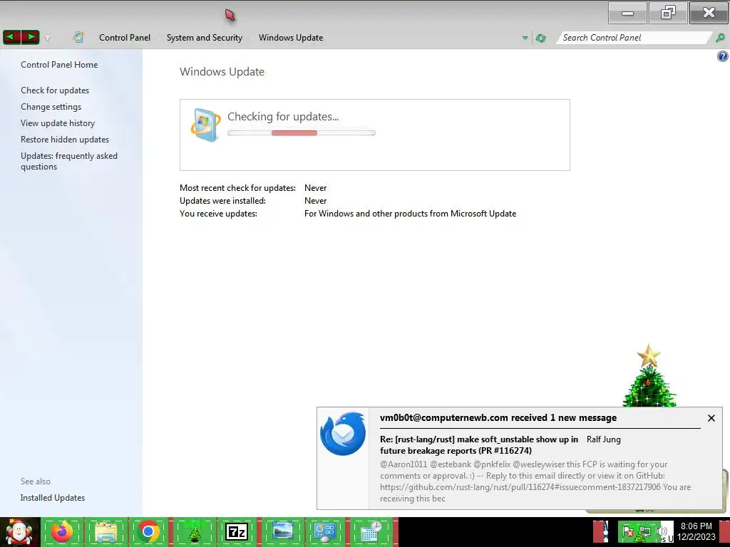Image resolution: width=730 pixels, height=547 pixels.
Task: Click the search magnifier icon
Action: coord(720,38)
